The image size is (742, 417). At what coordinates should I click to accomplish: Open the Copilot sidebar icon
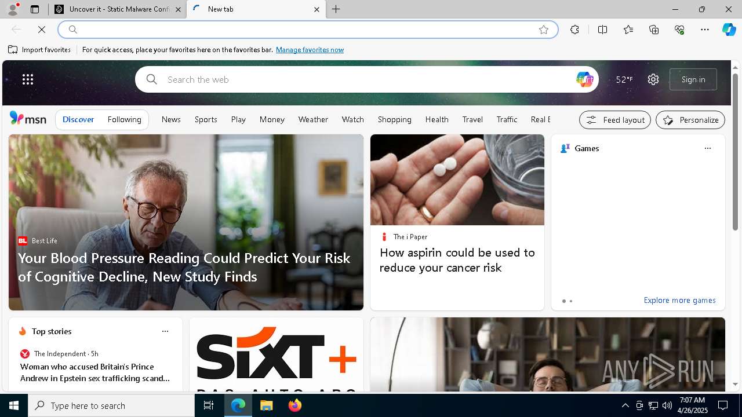point(729,30)
